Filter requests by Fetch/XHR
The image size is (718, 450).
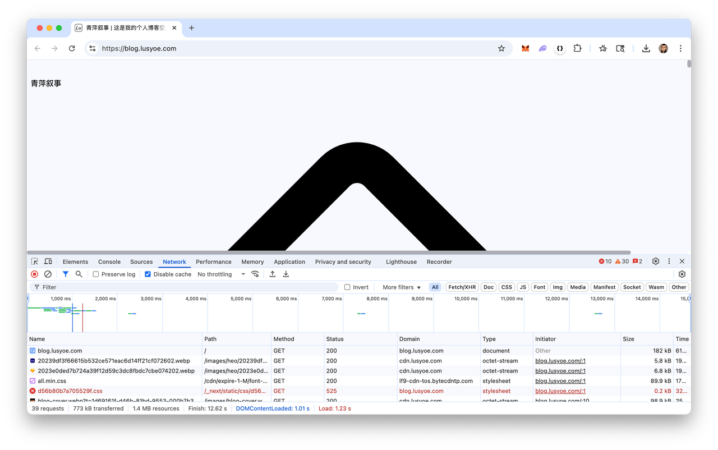[462, 287]
